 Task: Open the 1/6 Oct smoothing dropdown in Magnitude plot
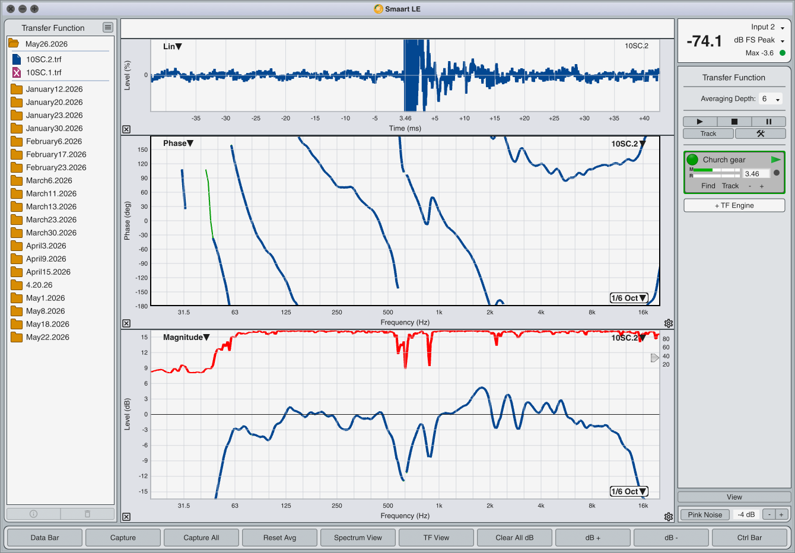(x=629, y=491)
